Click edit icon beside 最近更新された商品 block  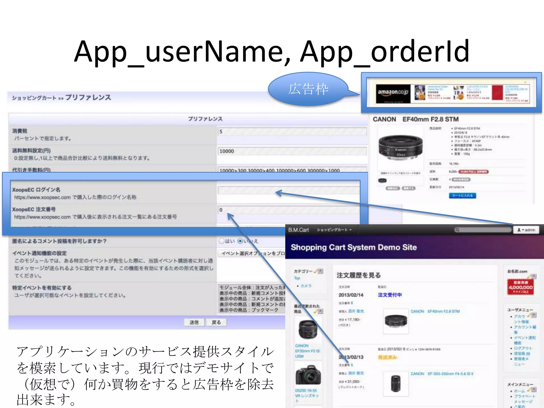319,311
